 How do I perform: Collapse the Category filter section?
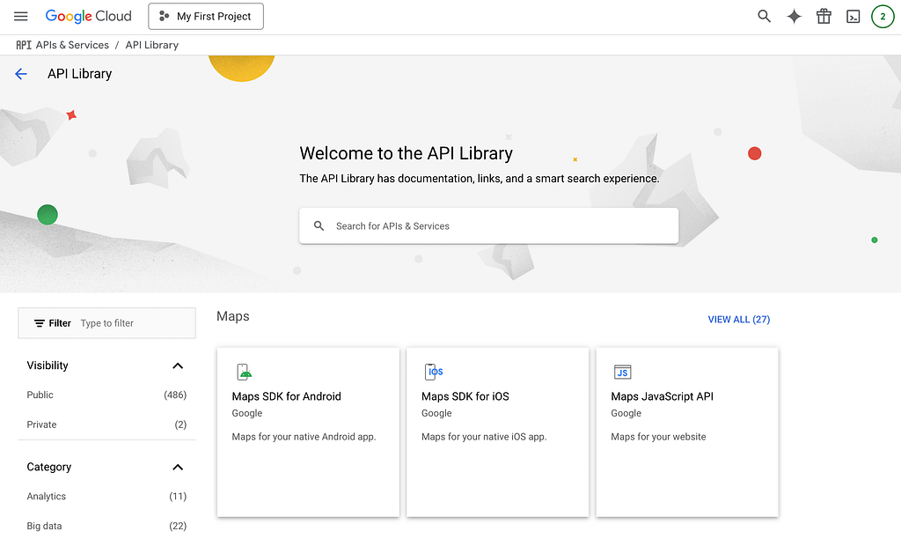(x=178, y=467)
